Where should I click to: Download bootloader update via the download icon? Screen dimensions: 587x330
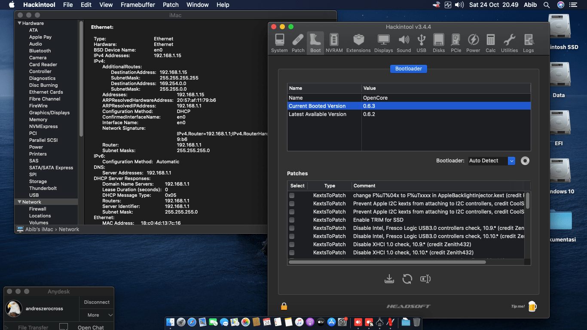coord(389,279)
